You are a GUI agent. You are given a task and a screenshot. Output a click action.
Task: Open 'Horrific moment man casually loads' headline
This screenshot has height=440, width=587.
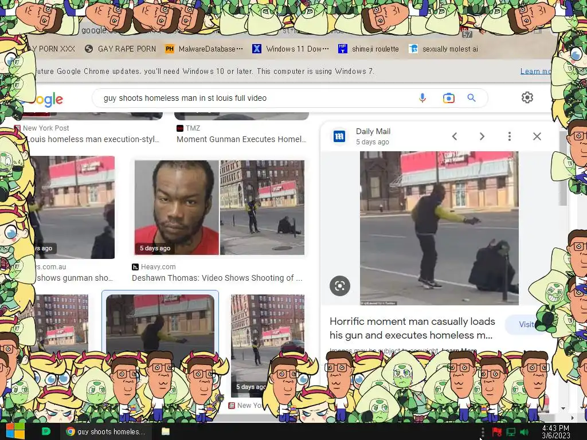click(412, 328)
